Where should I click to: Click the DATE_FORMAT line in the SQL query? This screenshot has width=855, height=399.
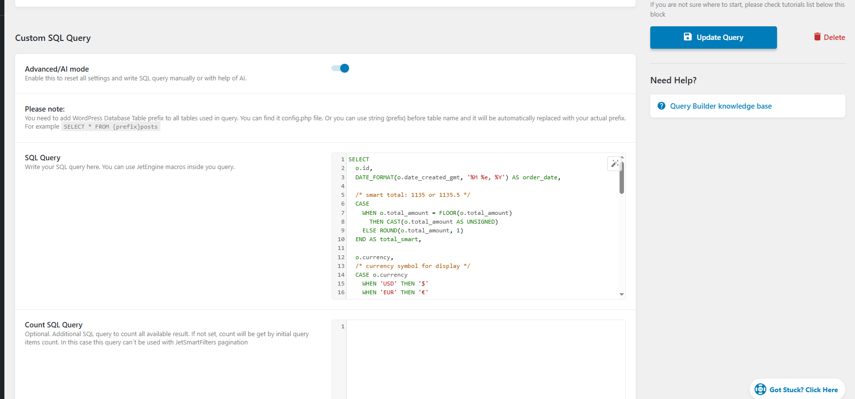tap(457, 177)
